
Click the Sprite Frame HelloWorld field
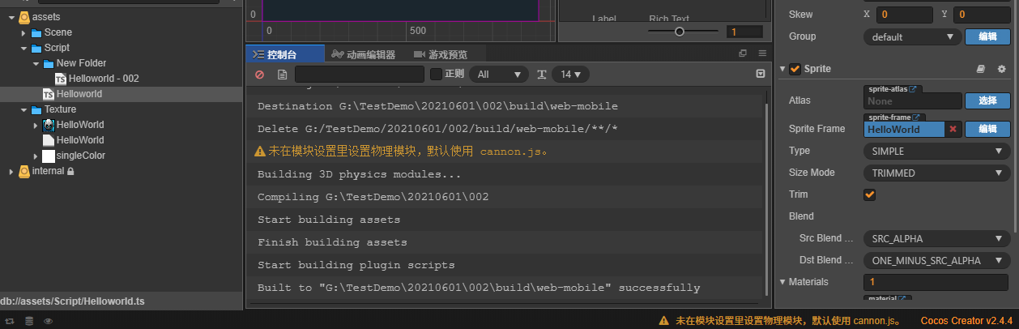[904, 129]
